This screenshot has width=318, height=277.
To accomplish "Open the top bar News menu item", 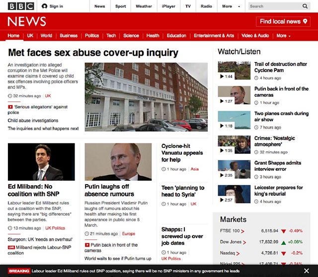I will pos(100,6).
